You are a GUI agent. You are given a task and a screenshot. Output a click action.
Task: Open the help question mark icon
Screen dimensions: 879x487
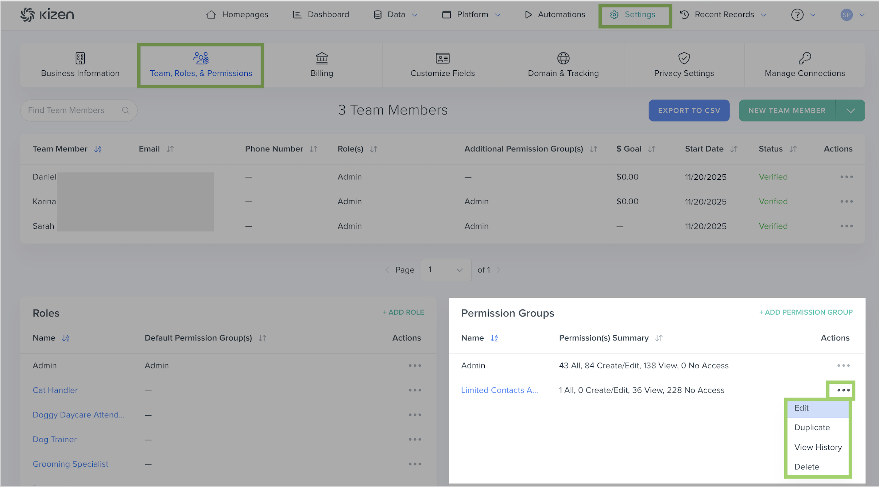click(x=797, y=15)
